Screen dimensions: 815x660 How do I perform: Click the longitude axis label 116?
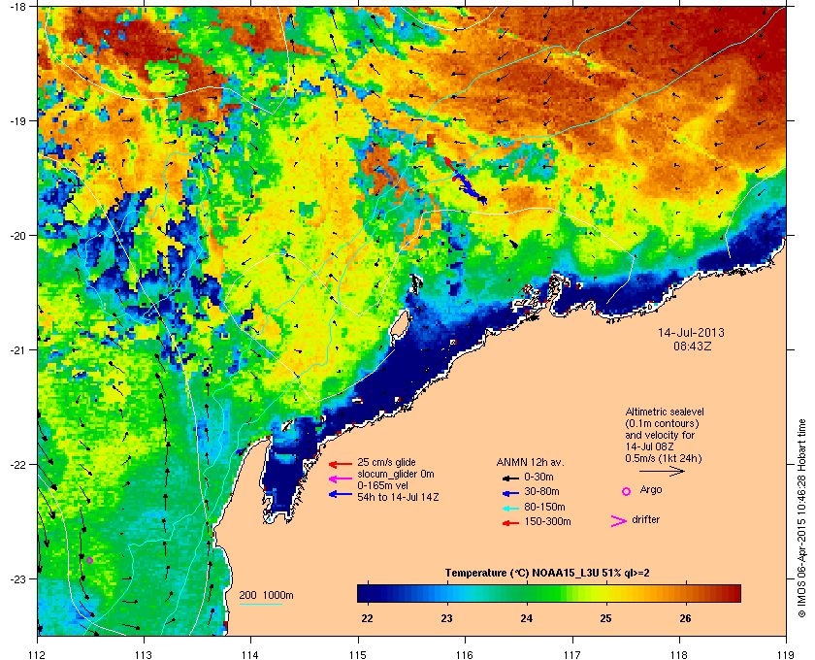(x=465, y=654)
